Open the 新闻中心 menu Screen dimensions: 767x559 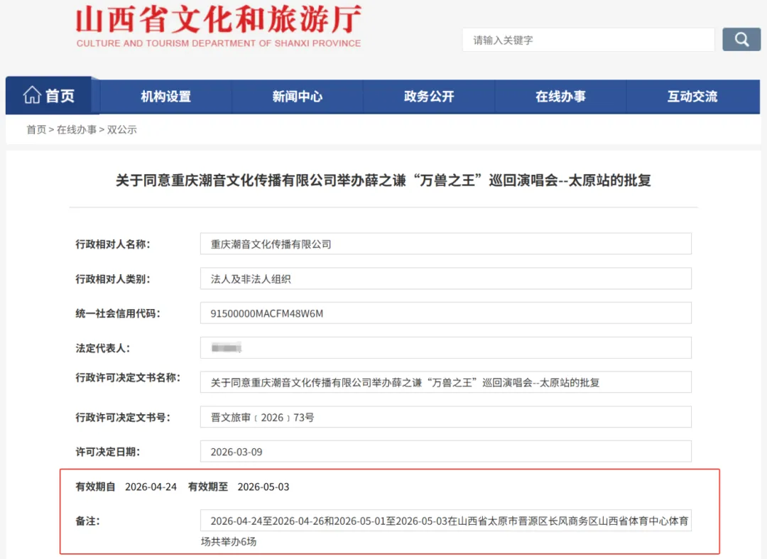[298, 97]
